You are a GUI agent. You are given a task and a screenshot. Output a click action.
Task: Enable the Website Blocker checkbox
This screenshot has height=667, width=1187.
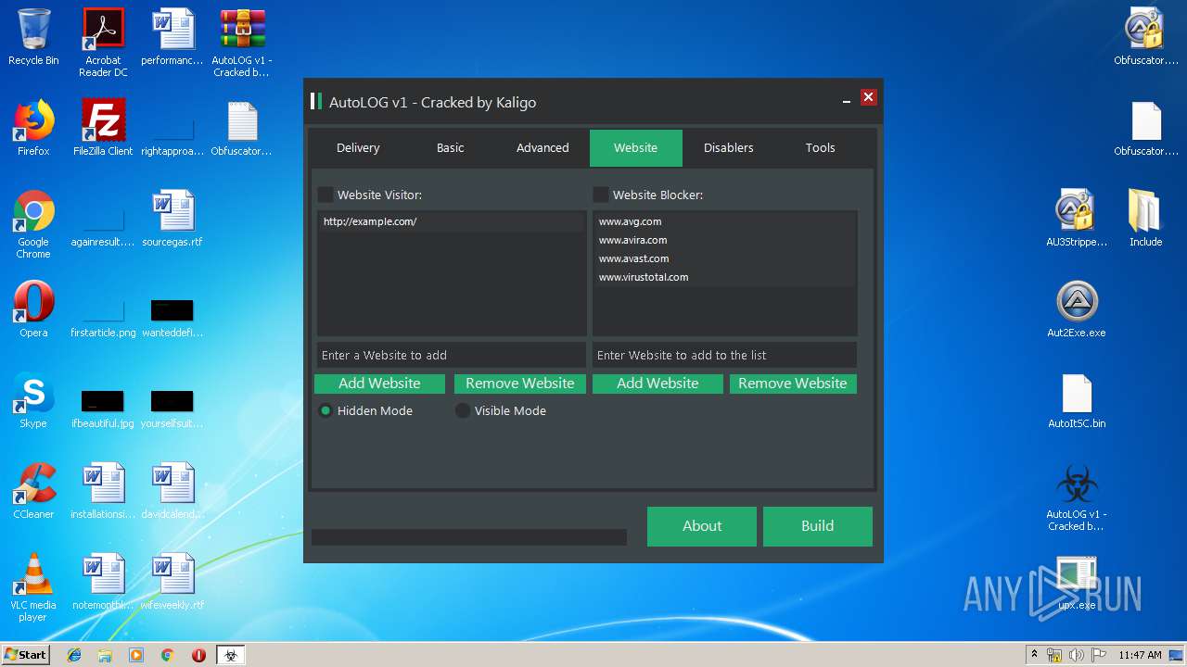pos(601,195)
